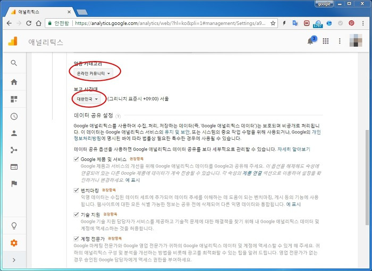The image size is (372, 271).
Task: Go to Analytics Home icon
Action: coord(14,82)
